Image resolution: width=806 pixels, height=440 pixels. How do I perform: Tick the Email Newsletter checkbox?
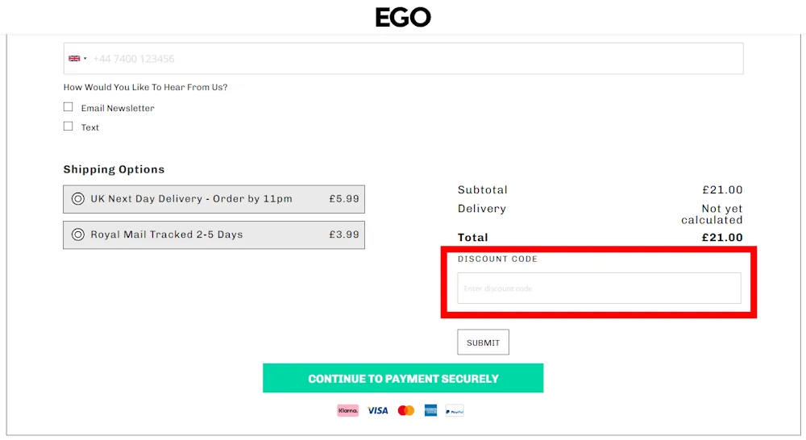(x=69, y=107)
